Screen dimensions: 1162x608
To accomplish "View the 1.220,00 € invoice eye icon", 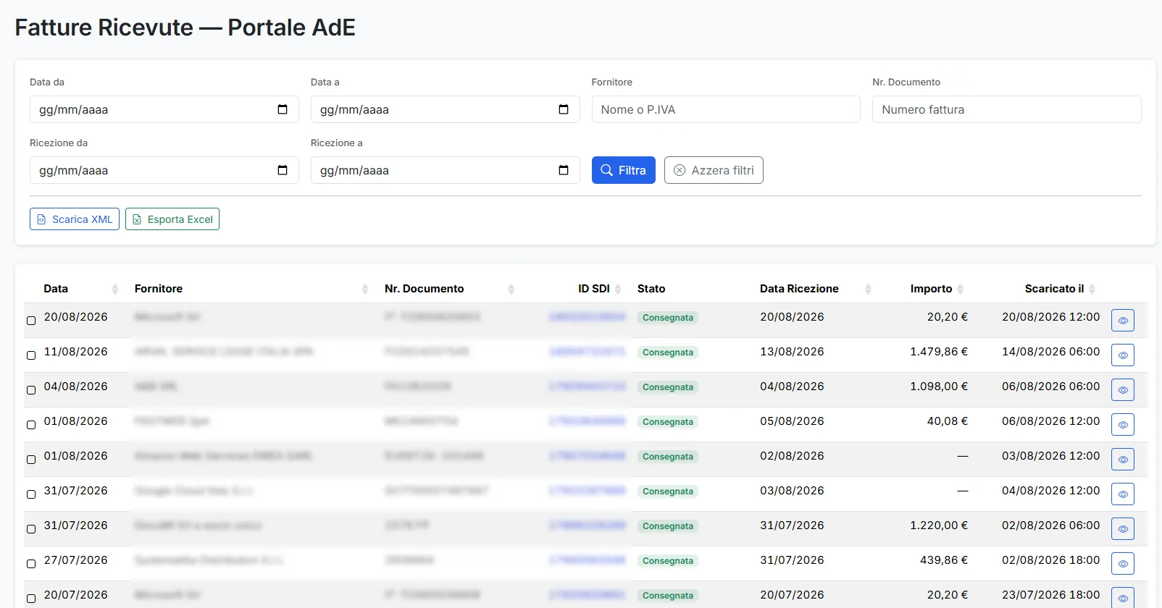I will [1123, 529].
